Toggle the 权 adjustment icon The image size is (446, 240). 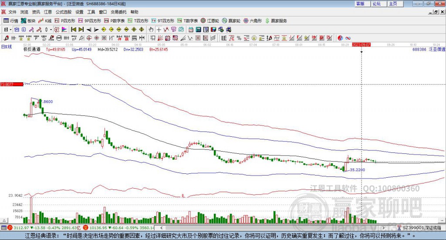coord(56,30)
